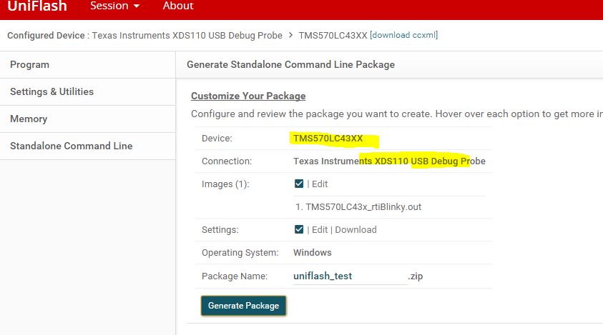The width and height of the screenshot is (603, 335).
Task: Open Settings & Utilities sidebar tab
Action: point(88,92)
